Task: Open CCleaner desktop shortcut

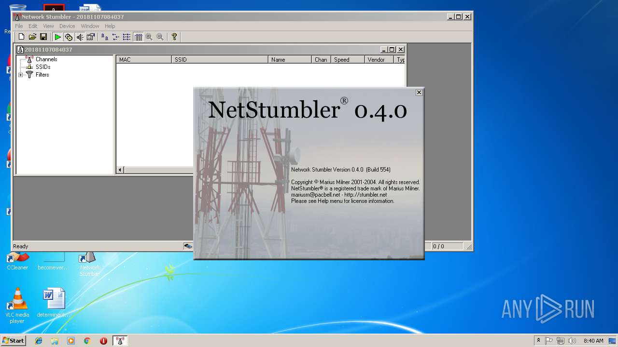Action: (x=17, y=261)
